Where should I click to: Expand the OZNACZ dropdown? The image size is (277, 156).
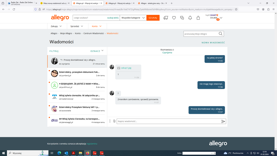[97, 51]
